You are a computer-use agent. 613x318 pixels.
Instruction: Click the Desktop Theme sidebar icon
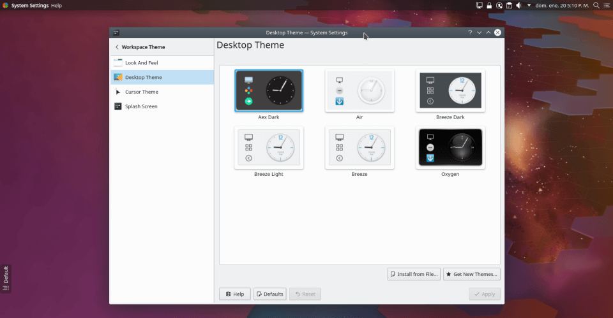click(x=117, y=77)
